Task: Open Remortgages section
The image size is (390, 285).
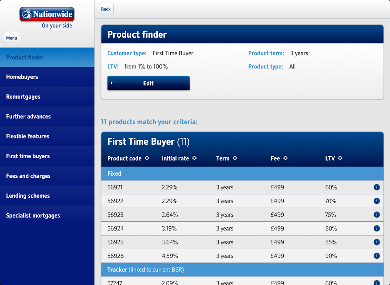Action: [x=47, y=97]
